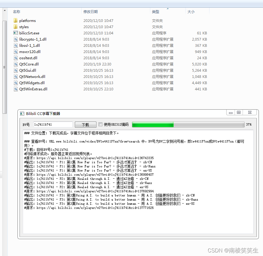Select the Qt5Network.dll file name
Image resolution: width=263 pixels, height=256 pixels.
pos(32,76)
